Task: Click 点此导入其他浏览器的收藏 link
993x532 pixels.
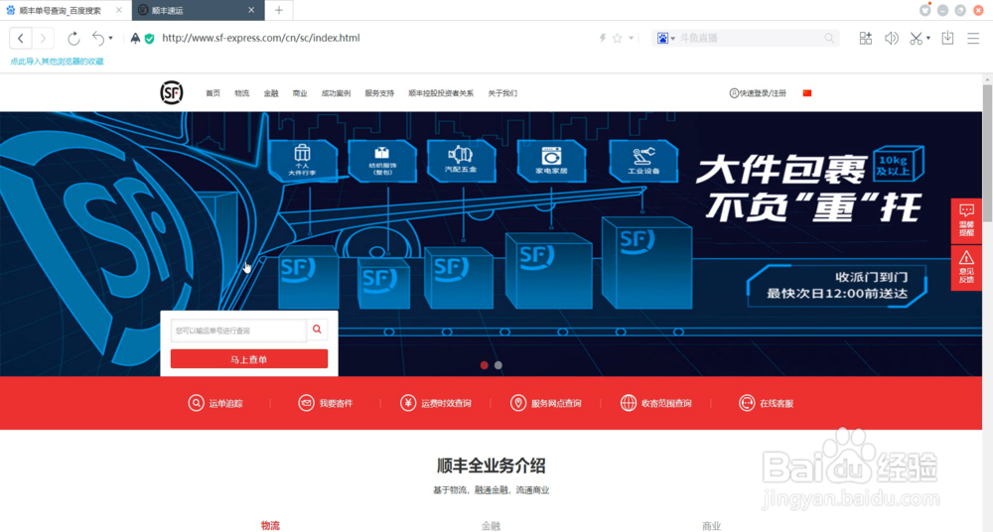Action: click(x=57, y=62)
